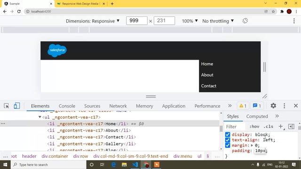Switch to the Sources tab
301x169 pixels.
click(x=92, y=106)
